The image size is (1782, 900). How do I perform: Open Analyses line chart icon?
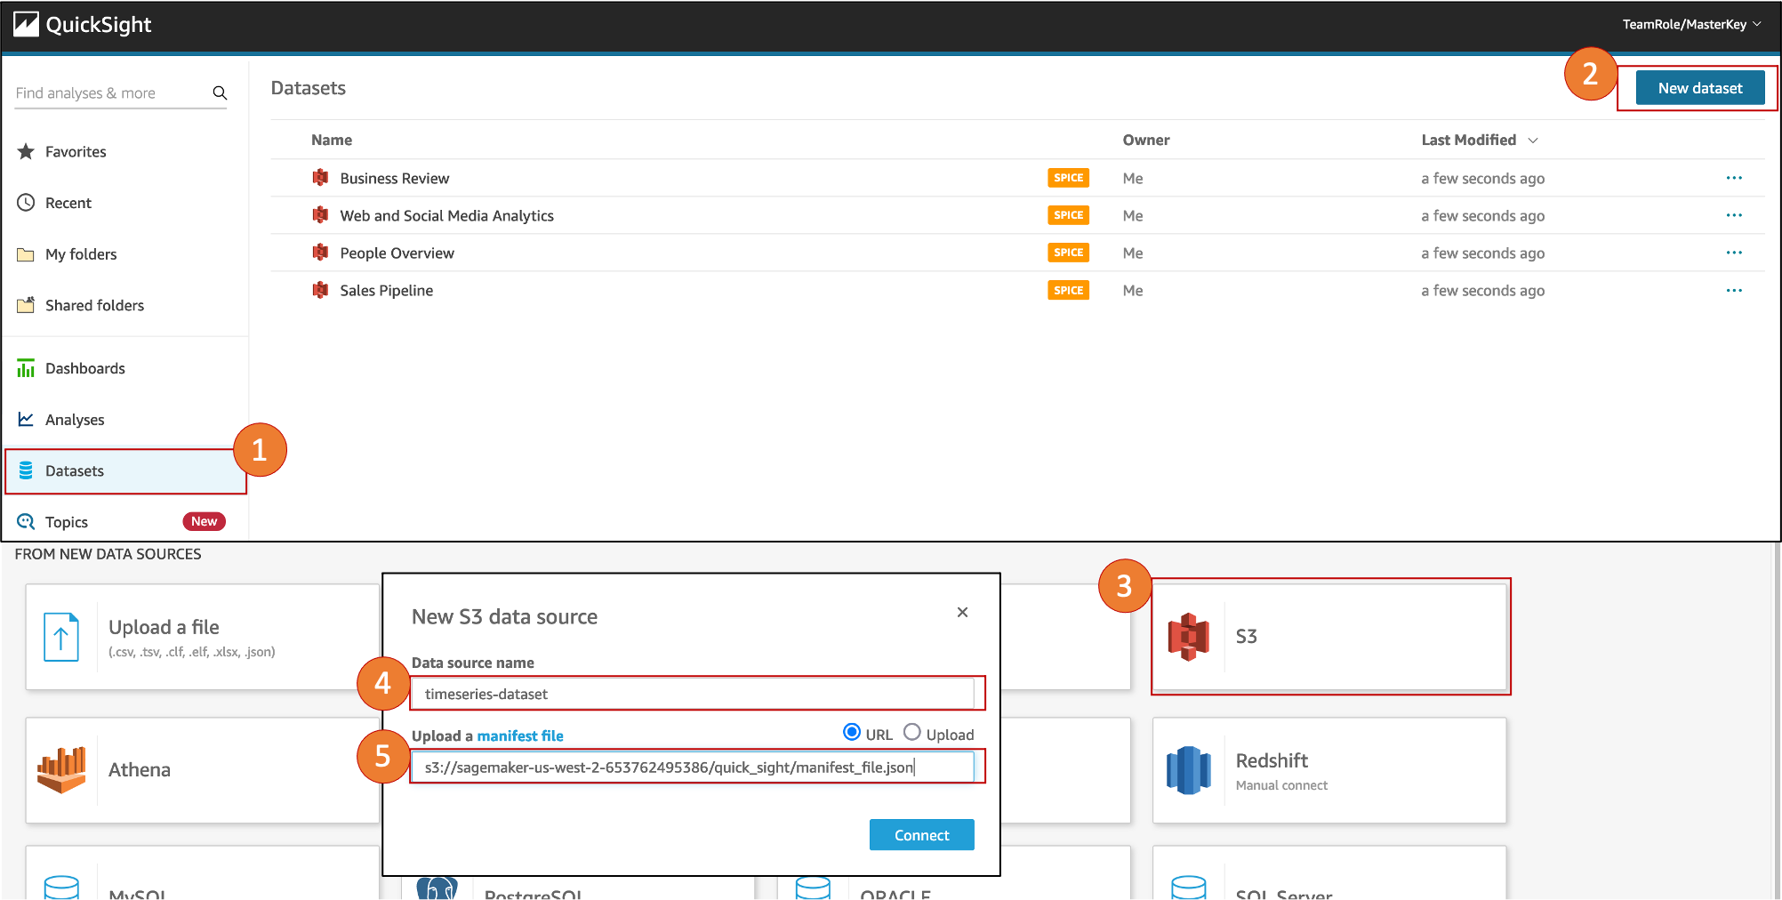coord(26,419)
